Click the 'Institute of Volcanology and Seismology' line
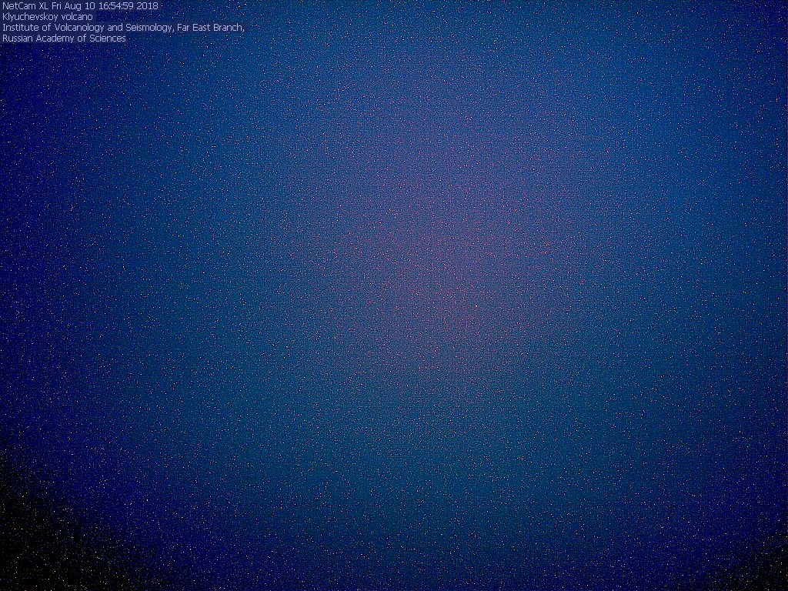This screenshot has height=591, width=788. tap(123, 28)
